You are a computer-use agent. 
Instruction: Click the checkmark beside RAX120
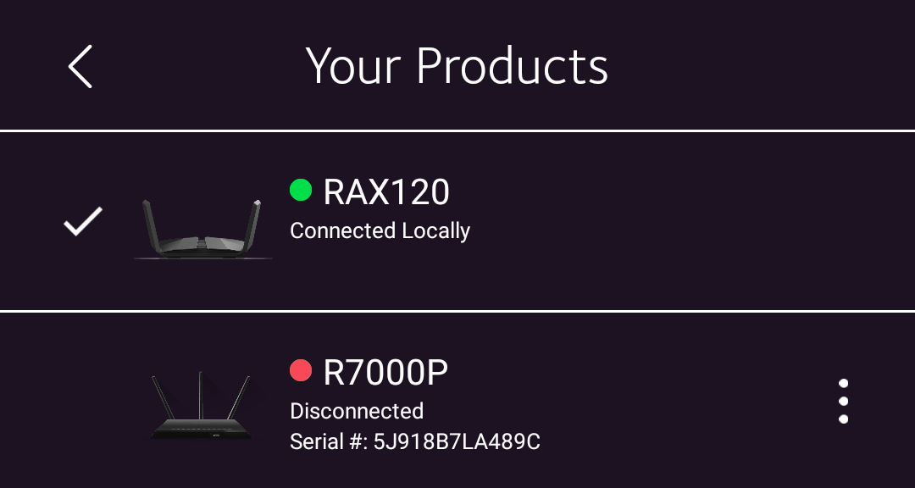point(83,221)
